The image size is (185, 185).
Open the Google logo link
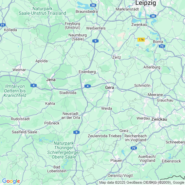coord(11,181)
